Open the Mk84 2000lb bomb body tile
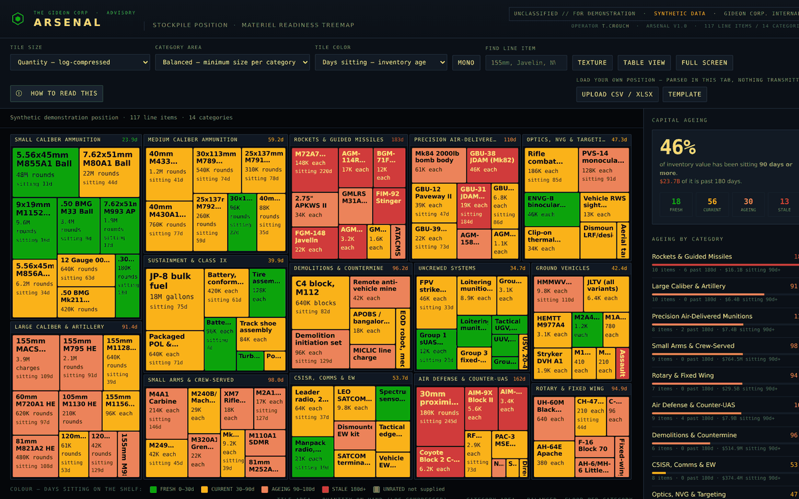799x499 pixels. tap(438, 164)
